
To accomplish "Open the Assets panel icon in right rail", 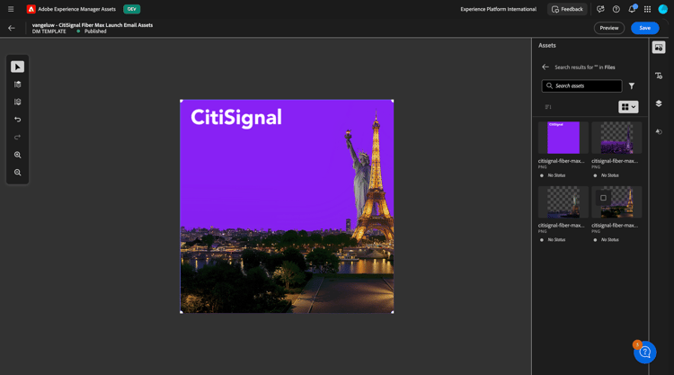I will point(659,48).
